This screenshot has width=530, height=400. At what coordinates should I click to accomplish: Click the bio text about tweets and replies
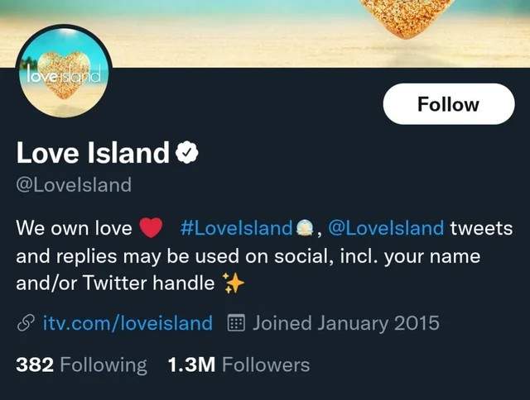[248, 256]
